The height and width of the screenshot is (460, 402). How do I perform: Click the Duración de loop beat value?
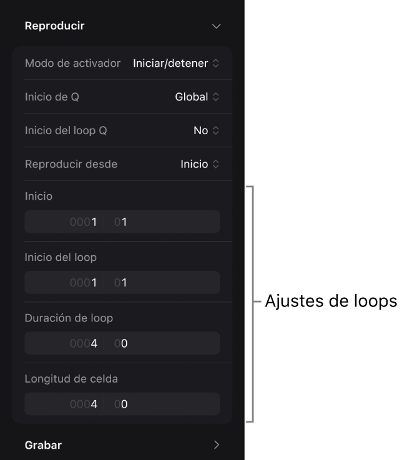pyautogui.click(x=121, y=343)
